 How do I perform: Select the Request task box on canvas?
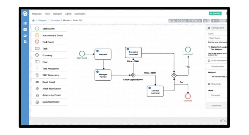pos(103,54)
